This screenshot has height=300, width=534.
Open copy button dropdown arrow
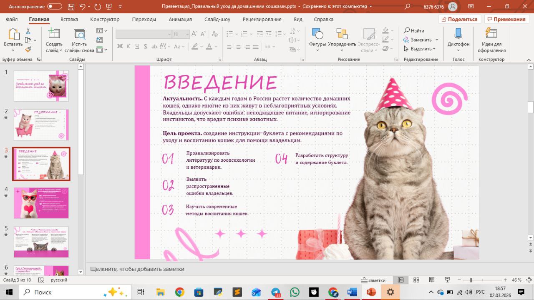pos(35,40)
